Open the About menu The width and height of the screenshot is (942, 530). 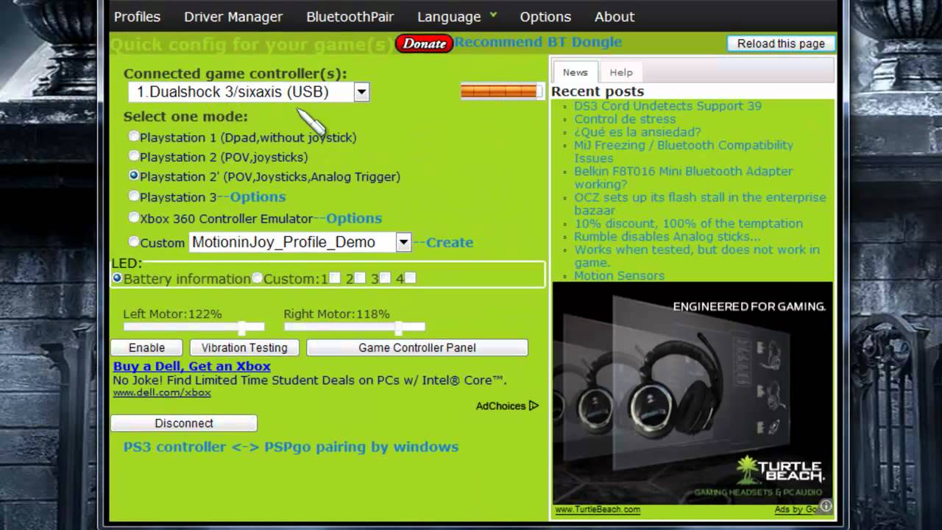[x=615, y=16]
